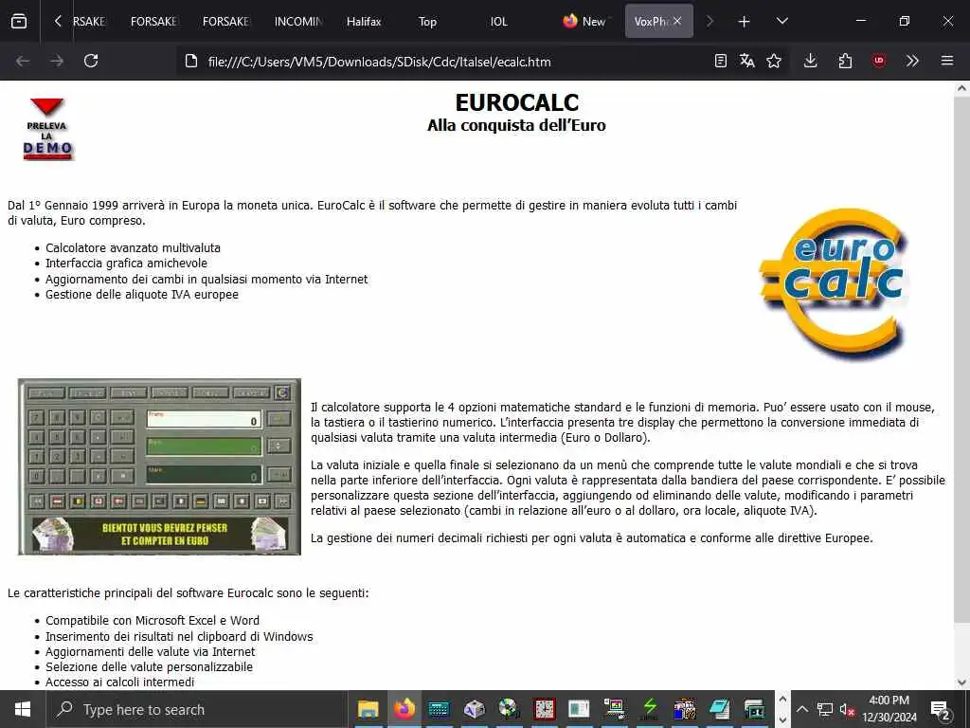The image size is (970, 728).
Task: Open the Downloads panel icon
Action: point(811,61)
